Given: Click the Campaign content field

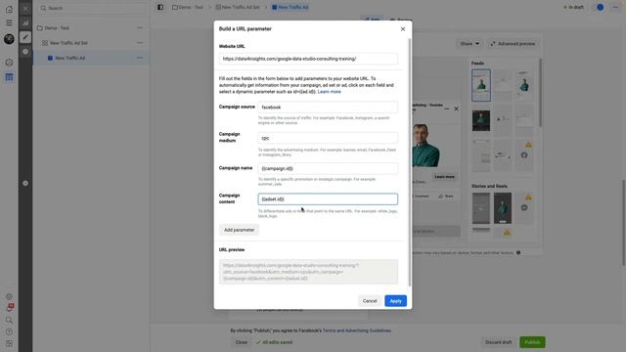Looking at the screenshot, I should [328, 198].
